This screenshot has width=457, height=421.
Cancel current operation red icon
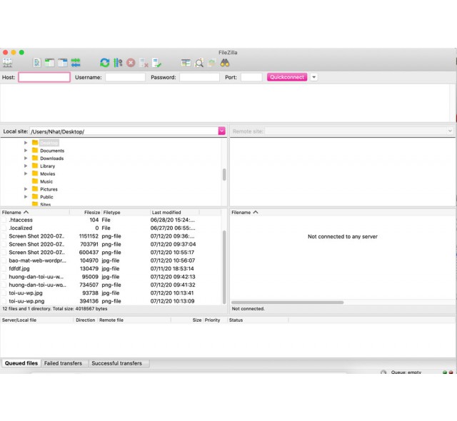coord(131,63)
